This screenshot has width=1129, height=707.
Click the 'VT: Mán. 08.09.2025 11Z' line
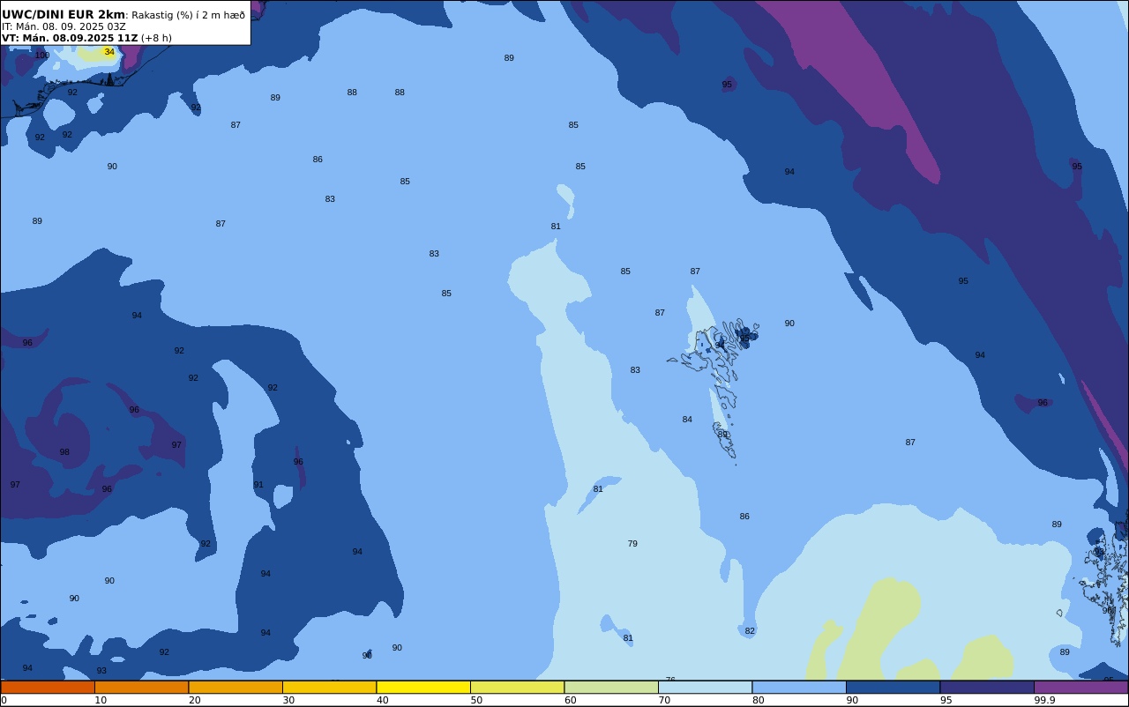click(70, 38)
